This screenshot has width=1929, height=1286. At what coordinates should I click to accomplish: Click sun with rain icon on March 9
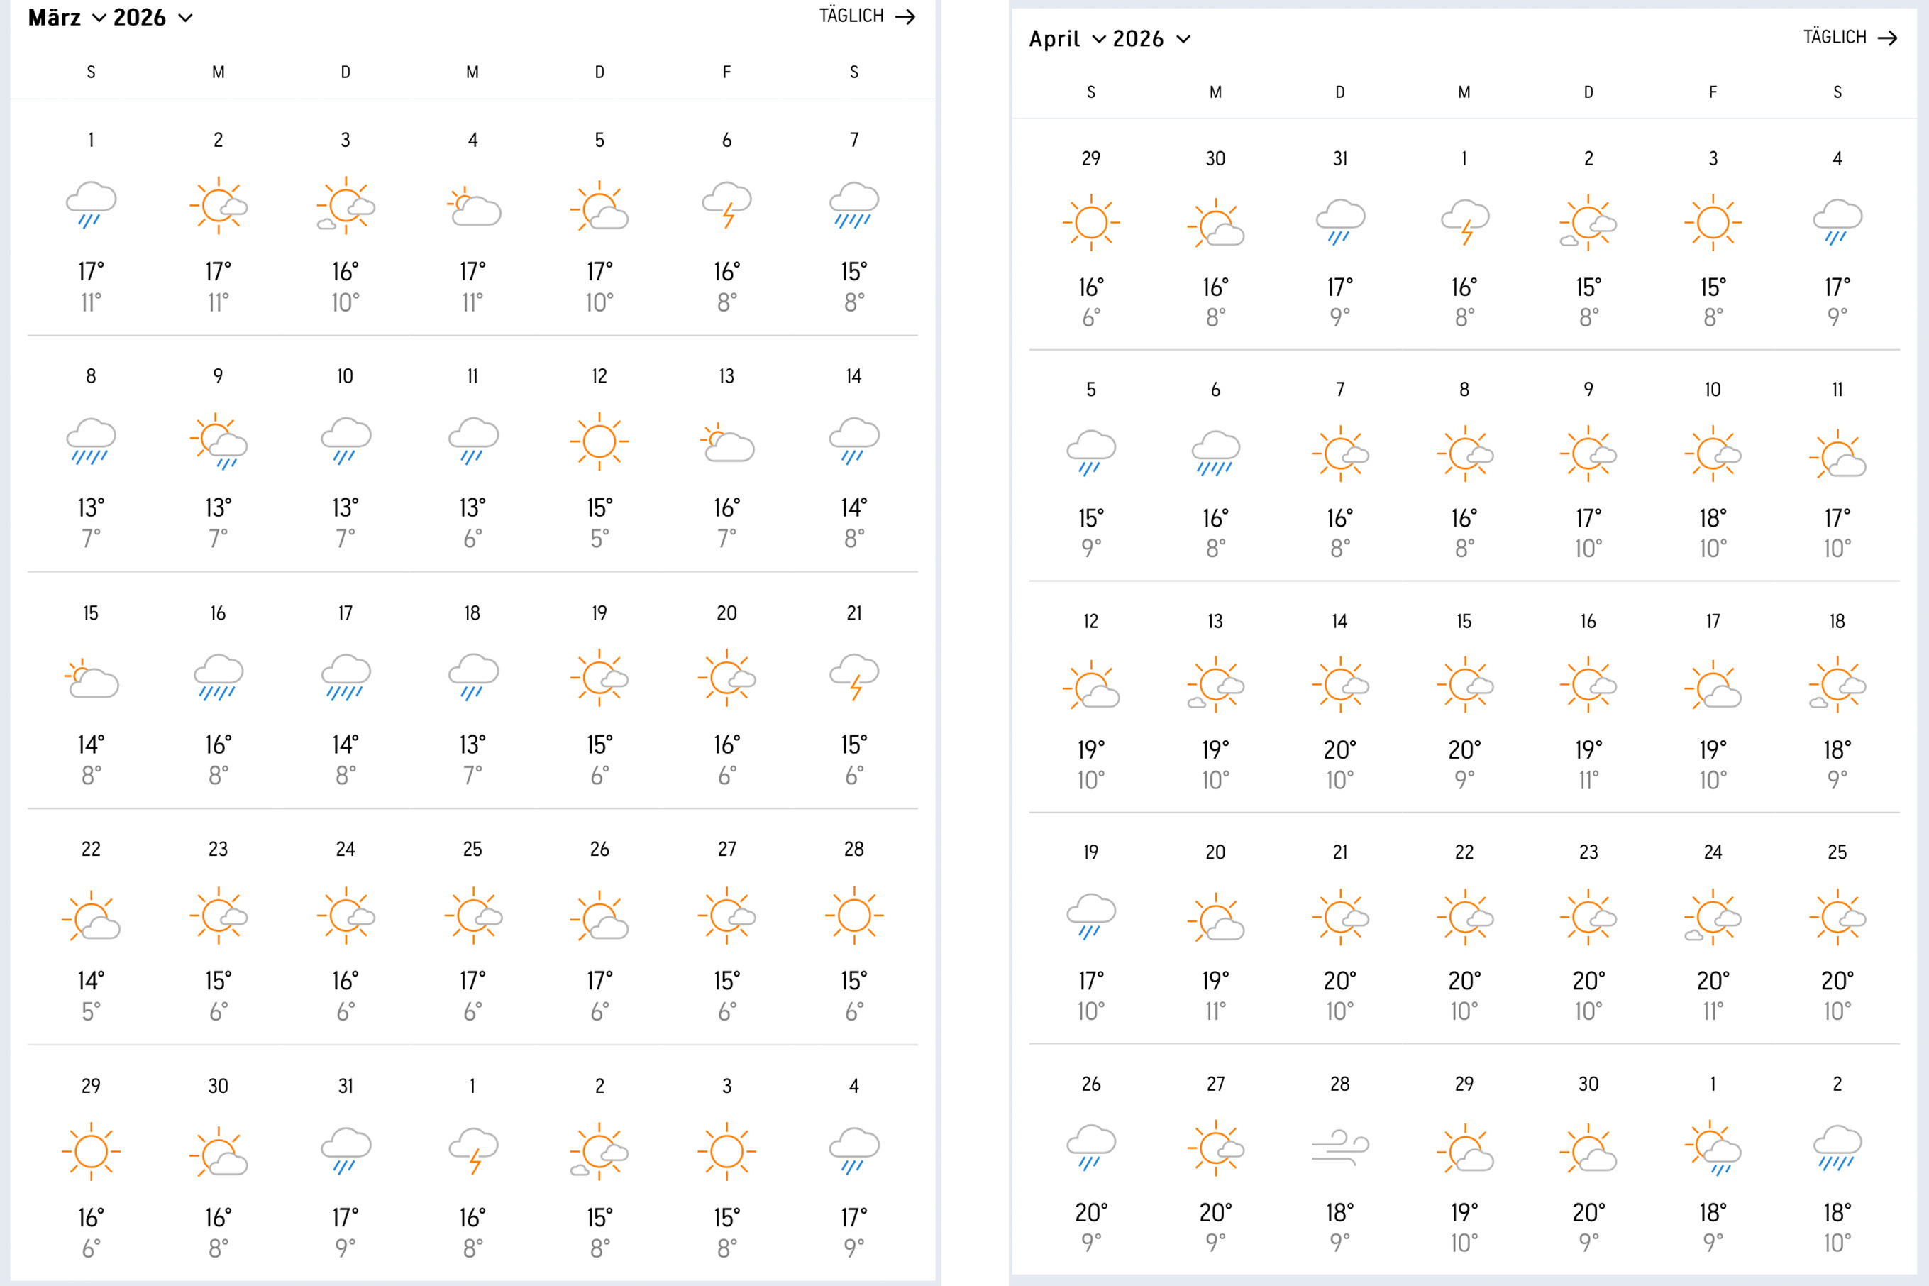pos(218,441)
